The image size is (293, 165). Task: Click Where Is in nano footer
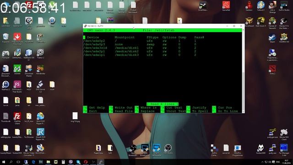148,108
